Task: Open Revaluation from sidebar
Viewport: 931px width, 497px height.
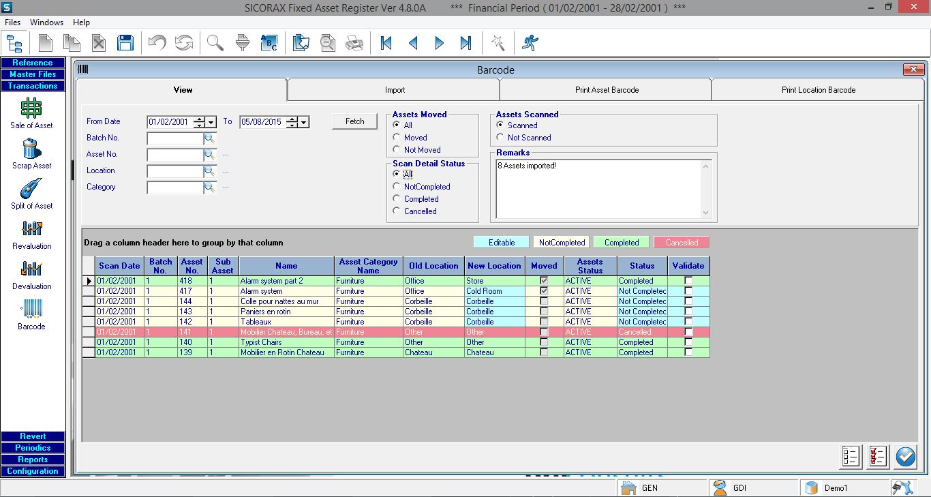Action: point(31,234)
